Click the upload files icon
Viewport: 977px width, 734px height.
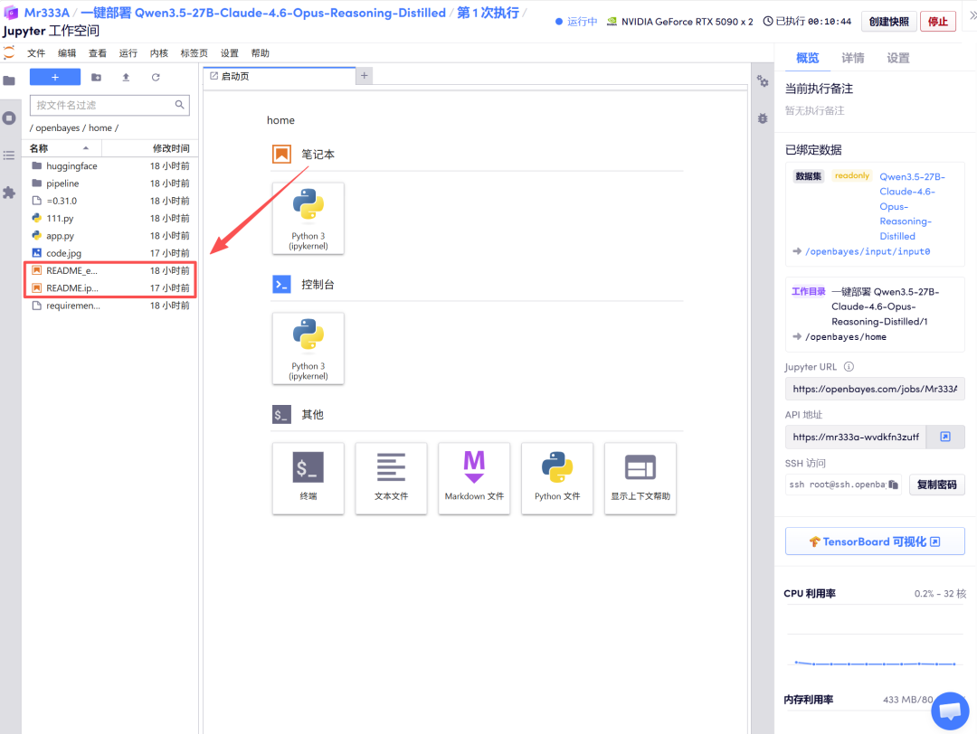[126, 77]
